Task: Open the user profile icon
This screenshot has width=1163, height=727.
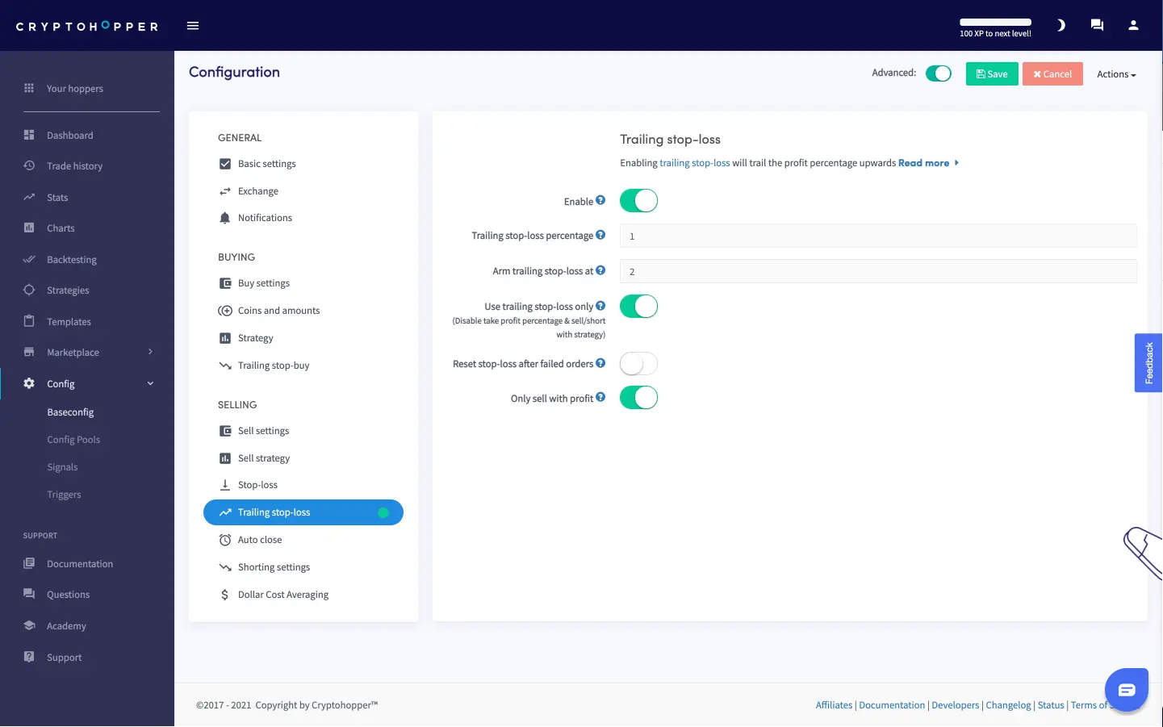Action: pyautogui.click(x=1133, y=25)
